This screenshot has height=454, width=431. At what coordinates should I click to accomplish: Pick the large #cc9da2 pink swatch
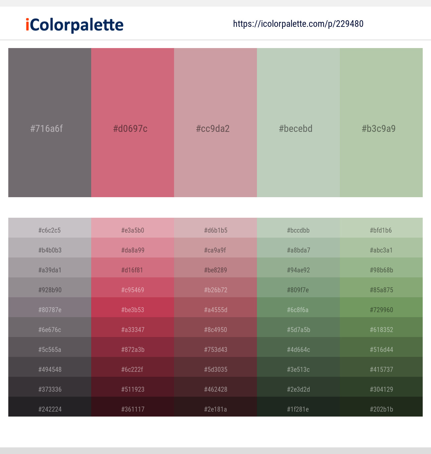click(x=215, y=123)
